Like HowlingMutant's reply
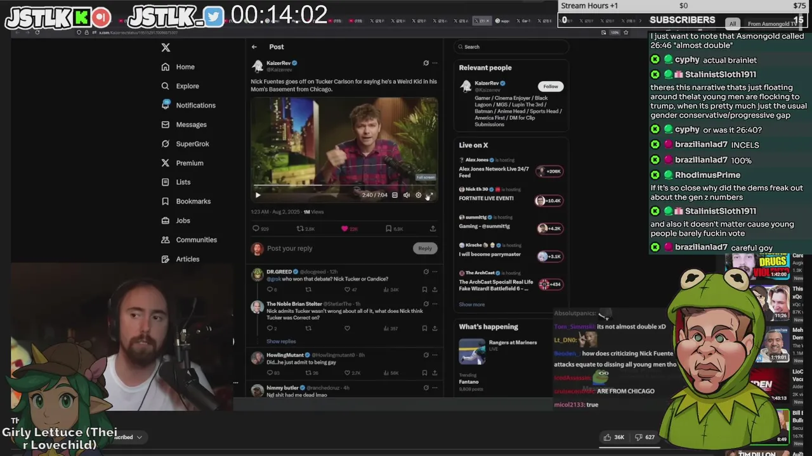The width and height of the screenshot is (812, 456). (x=347, y=373)
